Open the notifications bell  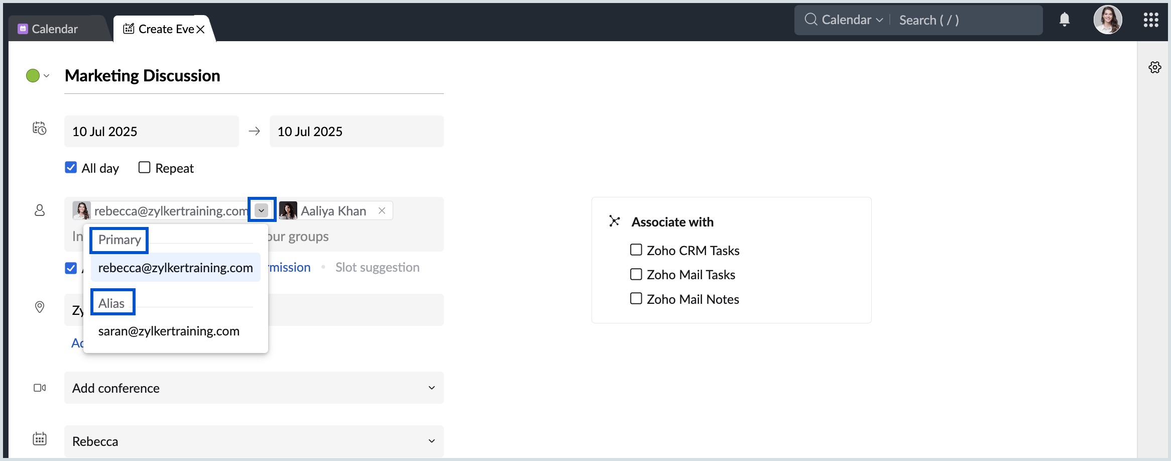[1064, 20]
